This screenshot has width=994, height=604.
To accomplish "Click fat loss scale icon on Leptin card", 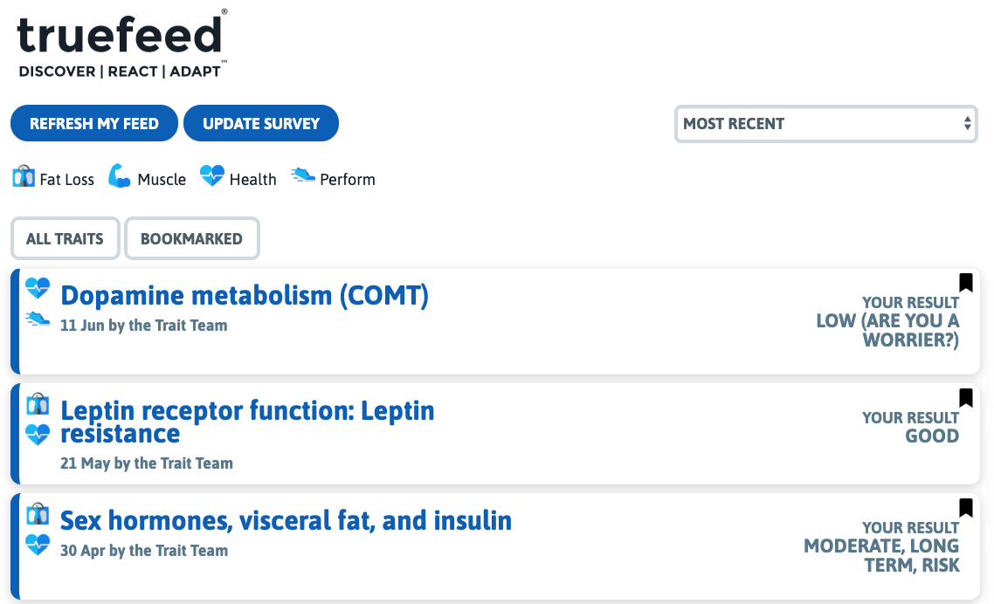I will pyautogui.click(x=38, y=404).
